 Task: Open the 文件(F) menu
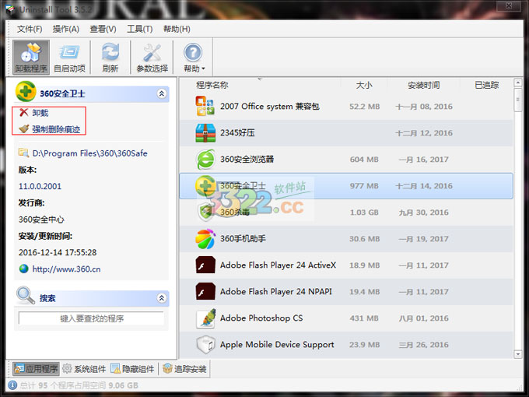point(30,29)
